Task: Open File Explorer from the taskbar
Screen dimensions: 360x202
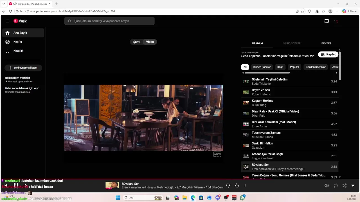Action: [184, 198]
